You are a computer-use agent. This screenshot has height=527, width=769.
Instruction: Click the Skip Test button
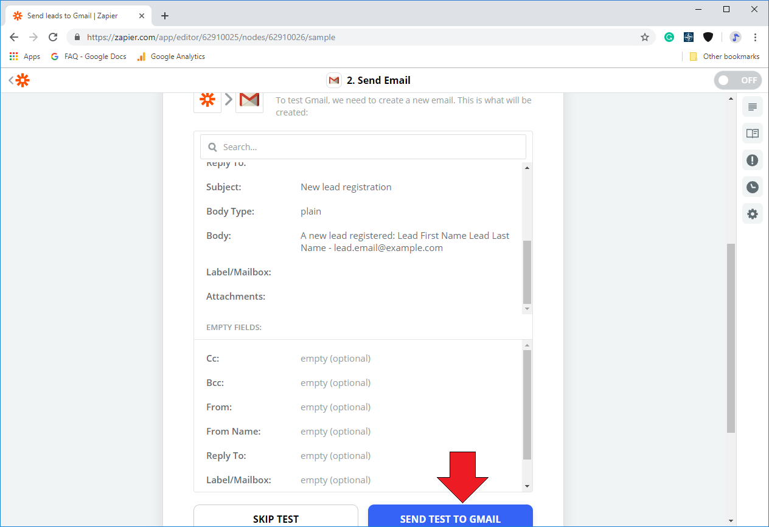[276, 517]
